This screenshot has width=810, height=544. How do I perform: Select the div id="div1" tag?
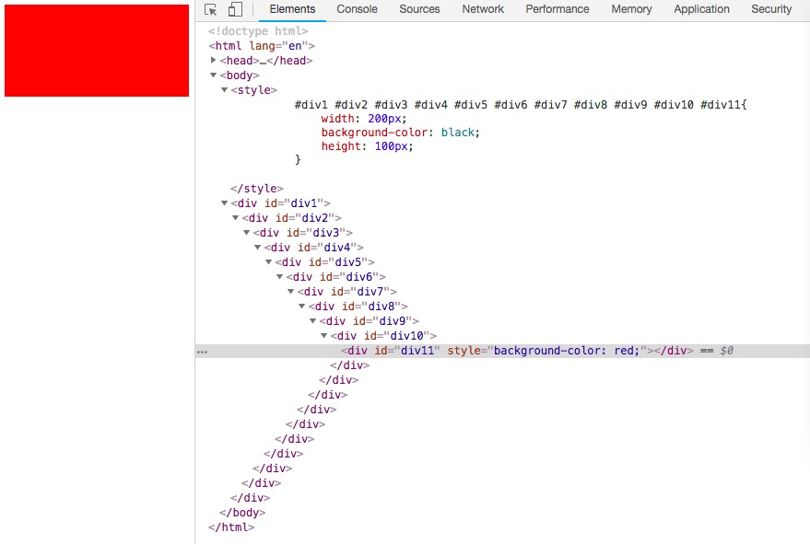(x=280, y=203)
